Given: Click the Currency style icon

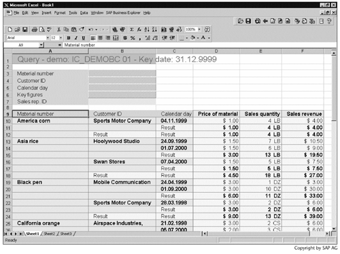Looking at the screenshot, I should point(125,38).
